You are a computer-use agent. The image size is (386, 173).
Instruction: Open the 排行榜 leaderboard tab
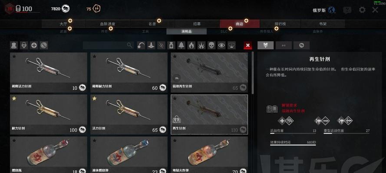coord(280,24)
